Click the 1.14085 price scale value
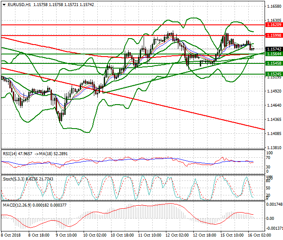 274,134
